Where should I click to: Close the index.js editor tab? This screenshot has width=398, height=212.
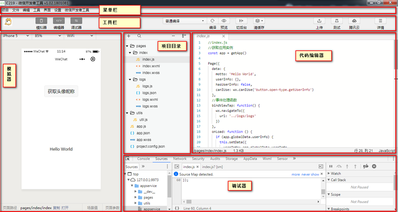(x=223, y=36)
